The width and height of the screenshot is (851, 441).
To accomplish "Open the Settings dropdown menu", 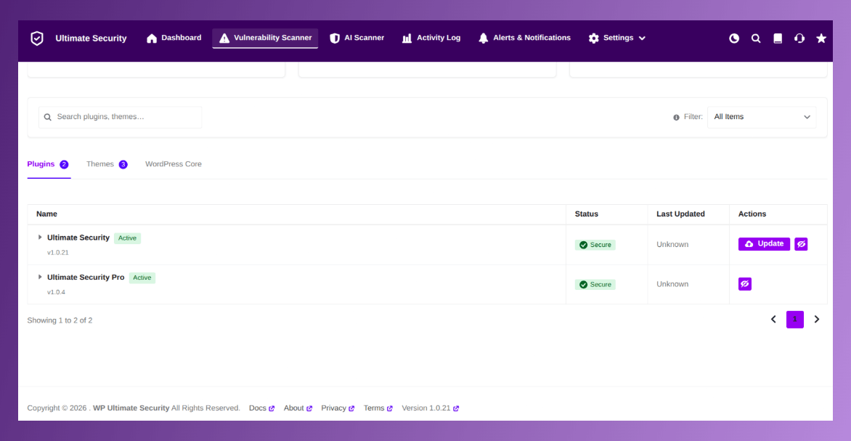I will click(x=617, y=38).
